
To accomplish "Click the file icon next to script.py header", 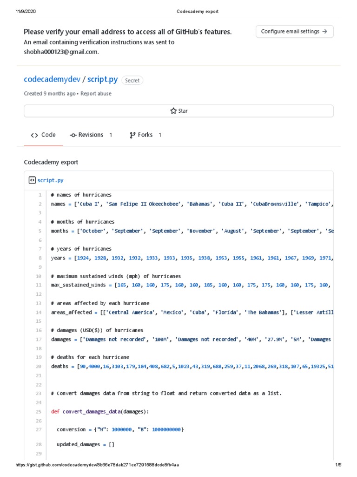I will (x=32, y=180).
